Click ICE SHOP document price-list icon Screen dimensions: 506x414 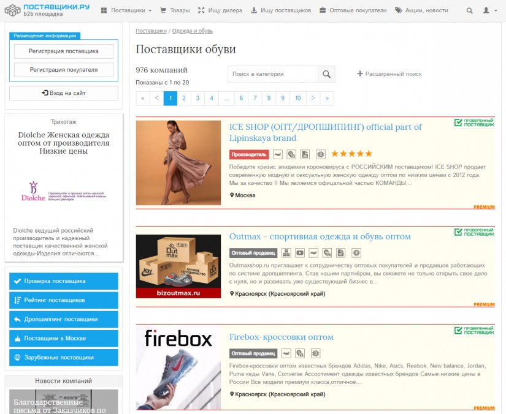click(305, 155)
